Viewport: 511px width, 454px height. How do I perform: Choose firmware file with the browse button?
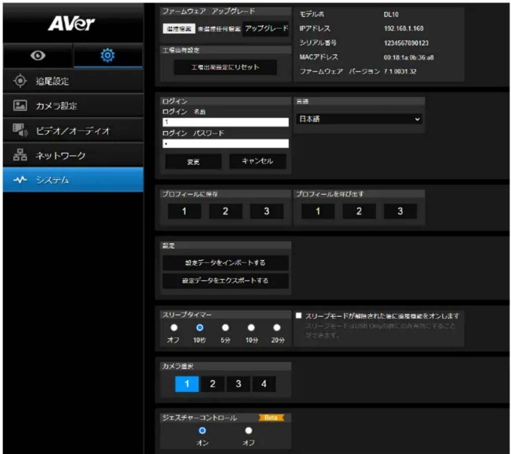click(x=179, y=29)
